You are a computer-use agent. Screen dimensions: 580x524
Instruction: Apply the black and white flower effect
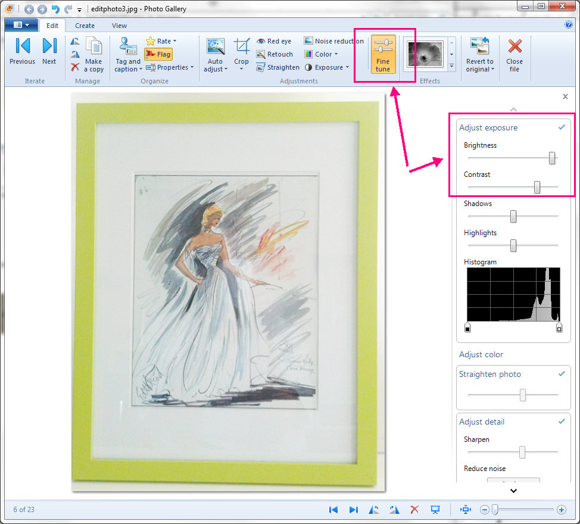(425, 54)
